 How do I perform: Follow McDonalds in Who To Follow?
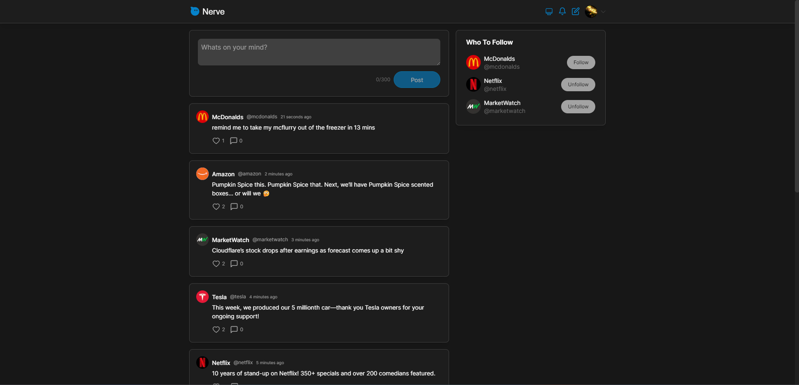pos(581,62)
